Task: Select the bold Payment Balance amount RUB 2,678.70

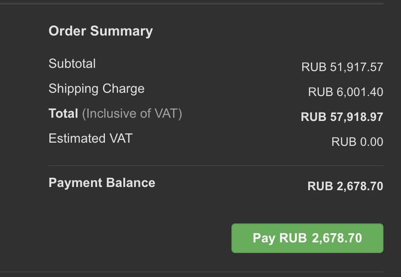Action: coord(345,186)
